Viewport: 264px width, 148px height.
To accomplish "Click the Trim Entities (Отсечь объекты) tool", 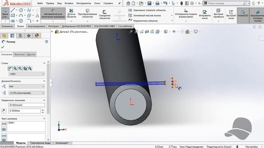I will point(71,14).
